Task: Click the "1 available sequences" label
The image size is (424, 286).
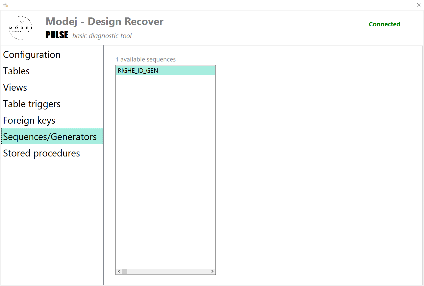Action: (146, 60)
